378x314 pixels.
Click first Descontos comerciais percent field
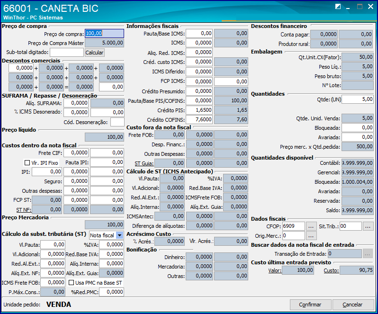(x=21, y=68)
